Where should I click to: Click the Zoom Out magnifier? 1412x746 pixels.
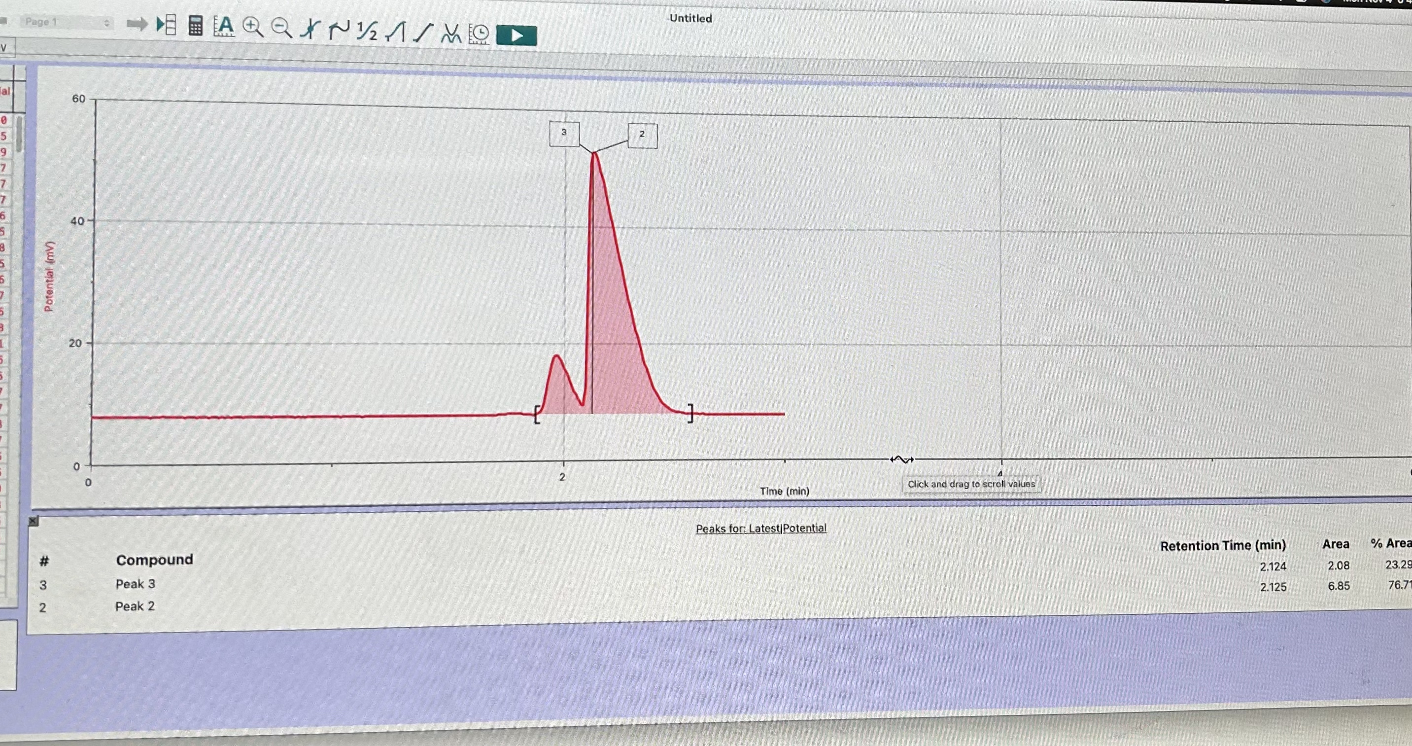[x=282, y=28]
